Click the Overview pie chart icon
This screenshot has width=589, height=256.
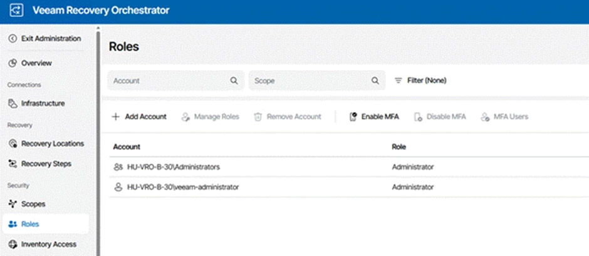[13, 63]
